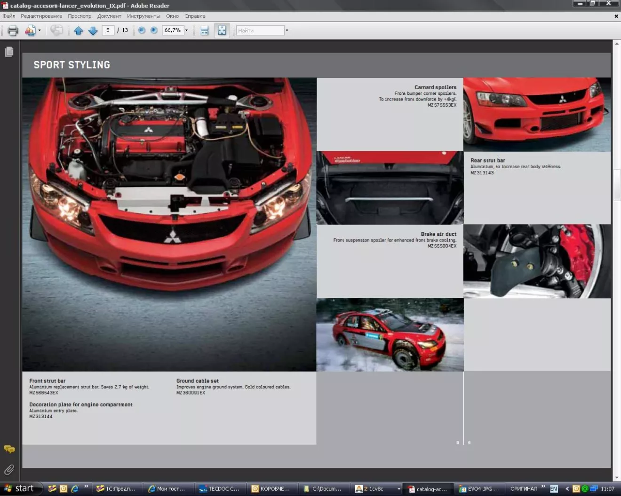
Task: Open the Pages panel in sidebar
Action: (9, 52)
